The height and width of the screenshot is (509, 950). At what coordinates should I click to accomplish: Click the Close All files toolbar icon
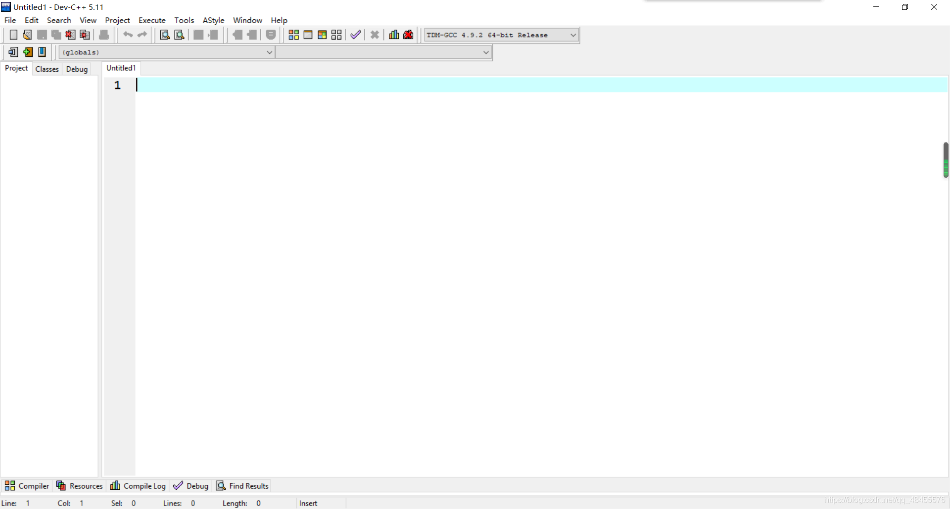pos(85,35)
